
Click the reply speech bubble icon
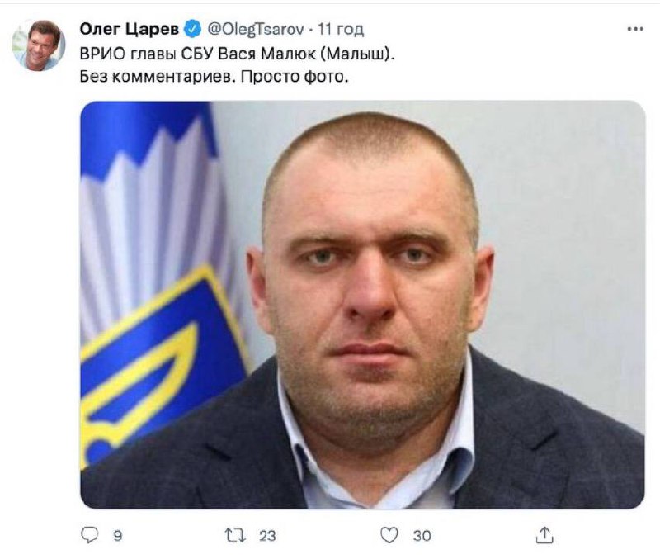pyautogui.click(x=89, y=535)
